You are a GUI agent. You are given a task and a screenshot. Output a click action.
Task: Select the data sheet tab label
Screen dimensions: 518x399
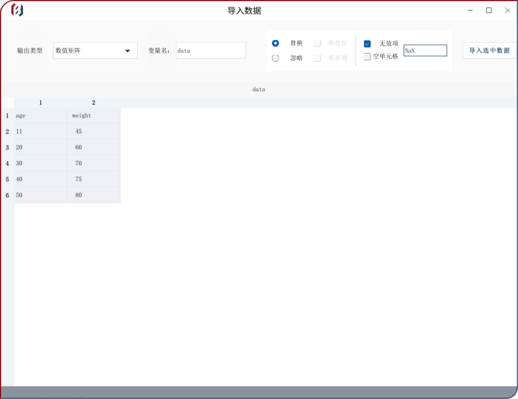click(x=259, y=89)
